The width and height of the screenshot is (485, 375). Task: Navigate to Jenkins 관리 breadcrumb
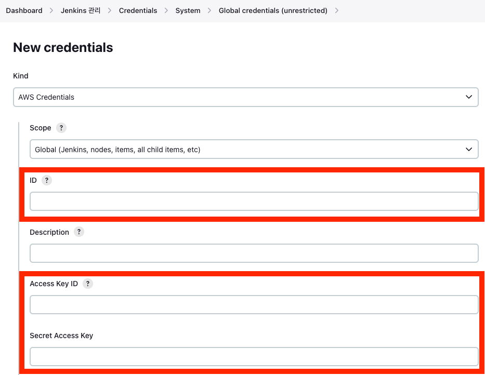point(81,10)
